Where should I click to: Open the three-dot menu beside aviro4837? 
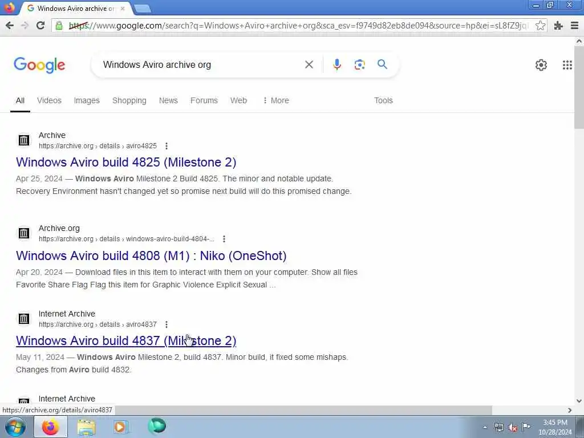pyautogui.click(x=167, y=325)
